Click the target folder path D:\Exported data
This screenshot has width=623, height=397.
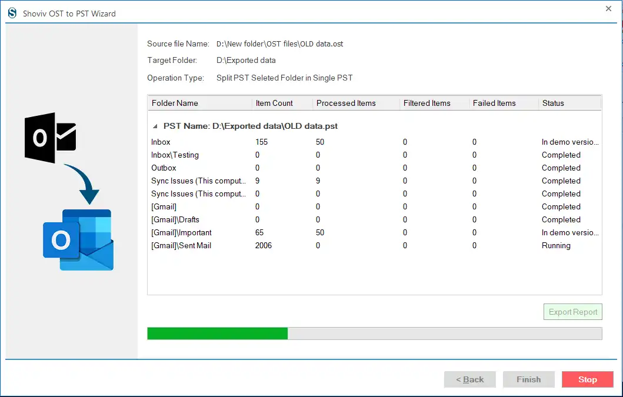point(246,61)
